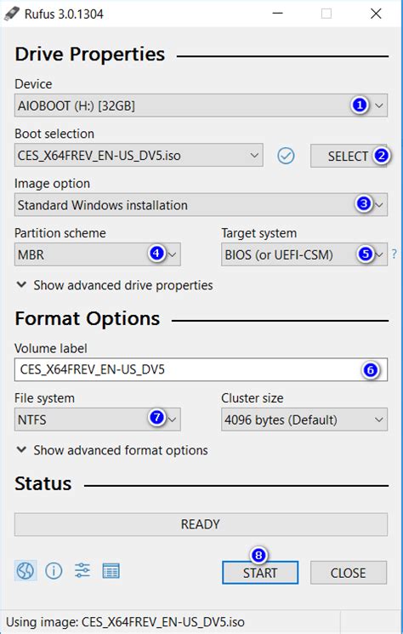Click the SELECT button

349,156
